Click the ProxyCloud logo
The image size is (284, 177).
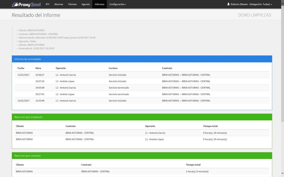pyautogui.click(x=26, y=4)
